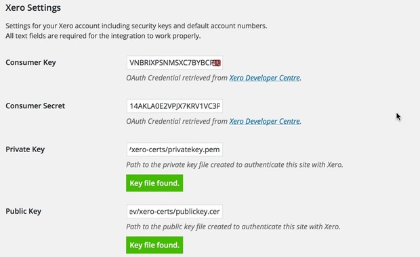Click the Private Key path field
This screenshot has width=420, height=257.
pos(174,149)
